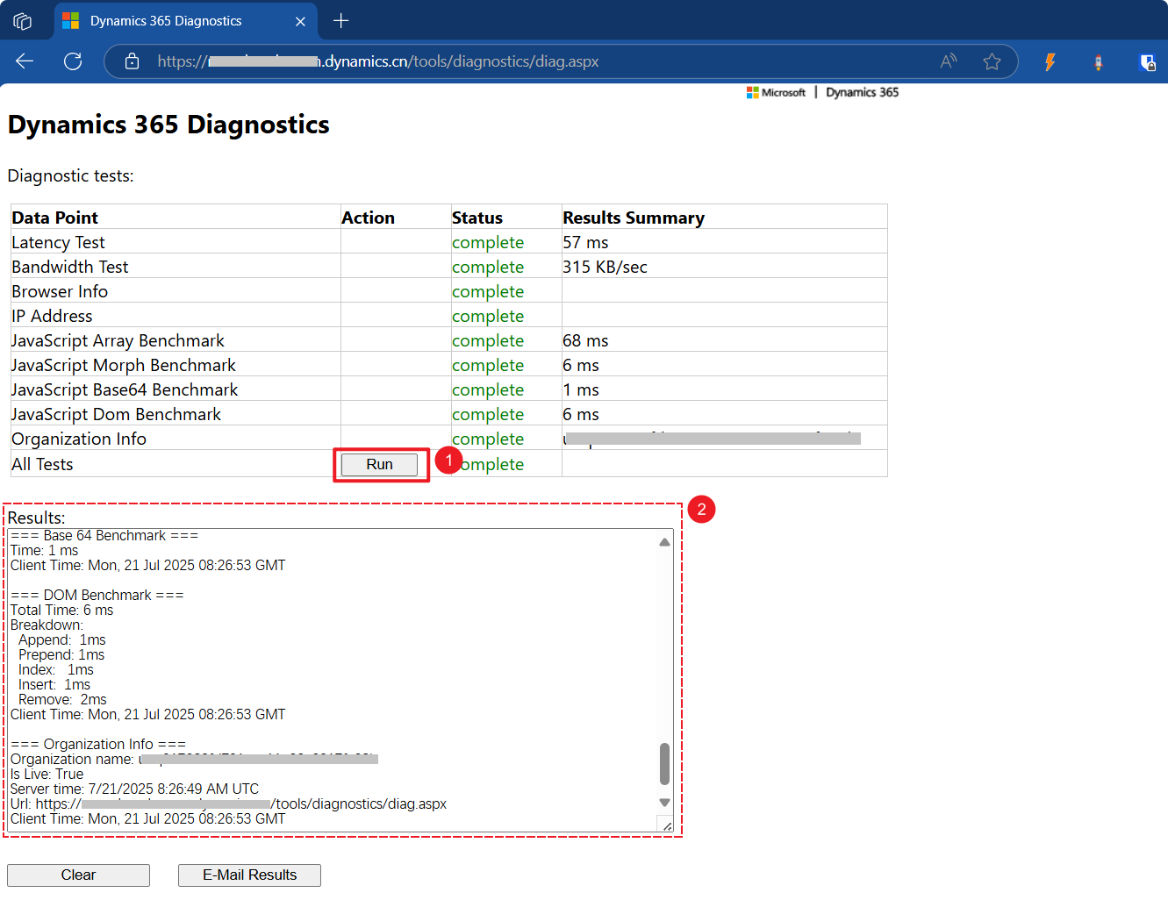Select the Dynamics 365 Diagnostics tab
The width and height of the screenshot is (1168, 907).
pos(186,21)
